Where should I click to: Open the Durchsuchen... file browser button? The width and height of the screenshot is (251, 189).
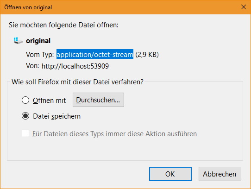98,100
